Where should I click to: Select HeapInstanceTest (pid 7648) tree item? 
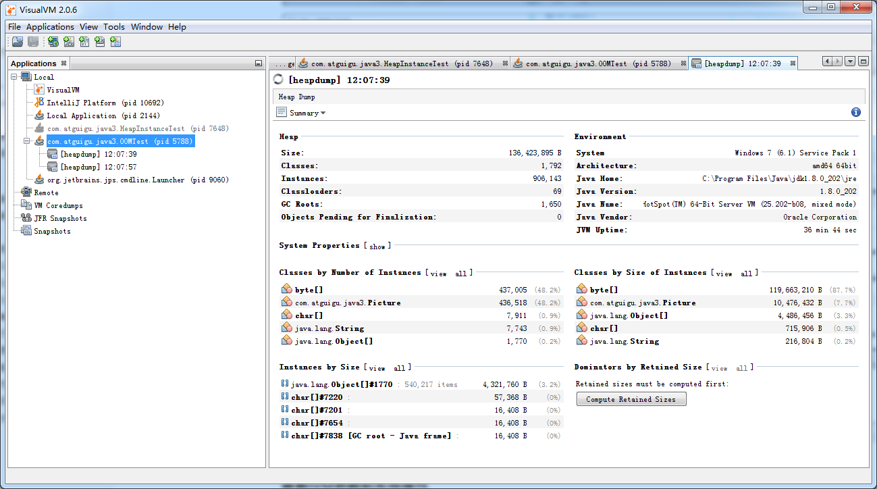137,128
